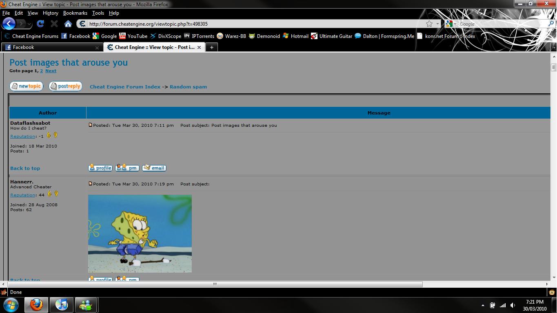Reload the current page

tap(40, 24)
